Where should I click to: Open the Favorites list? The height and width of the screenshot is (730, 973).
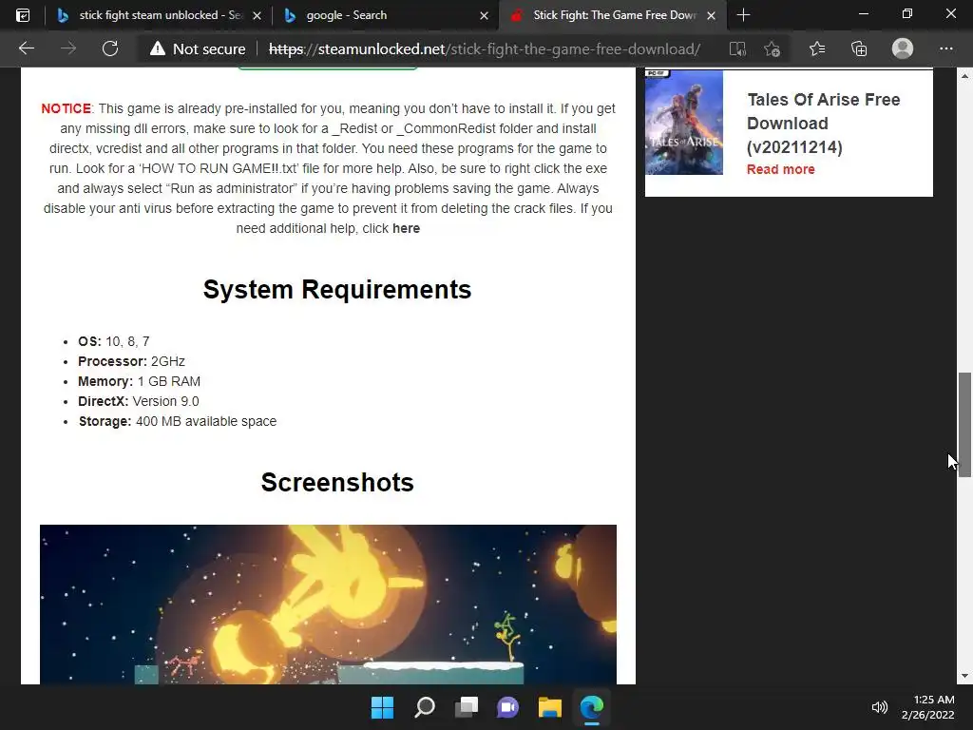pos(816,48)
